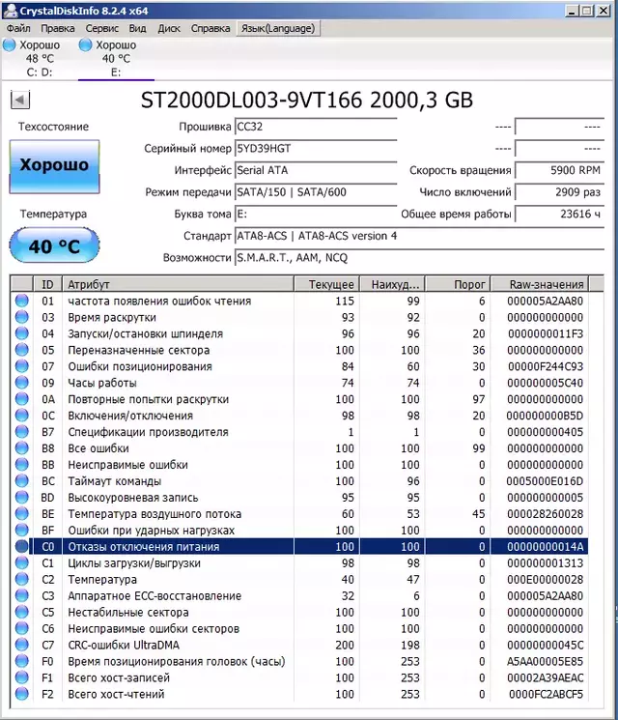The image size is (618, 720).
Task: Click the Порог column header
Action: tap(458, 284)
